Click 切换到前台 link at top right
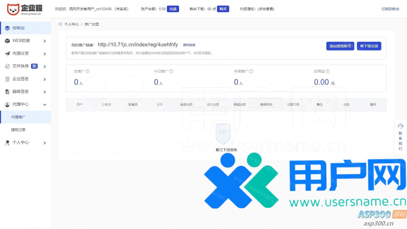407x229 pixels. click(390, 9)
